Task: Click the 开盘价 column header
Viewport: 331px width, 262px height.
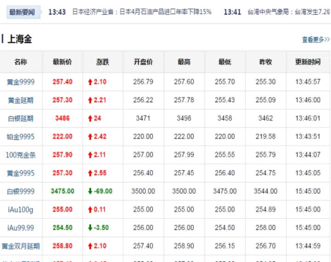Action: coord(143,62)
